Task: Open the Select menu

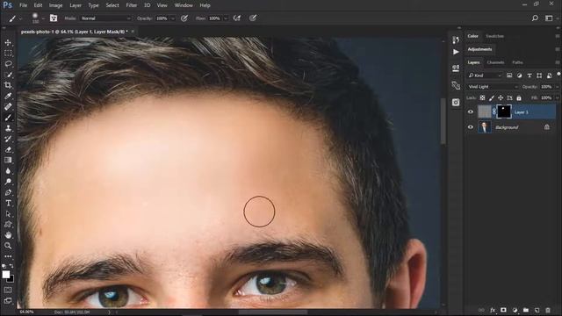Action: (112, 5)
